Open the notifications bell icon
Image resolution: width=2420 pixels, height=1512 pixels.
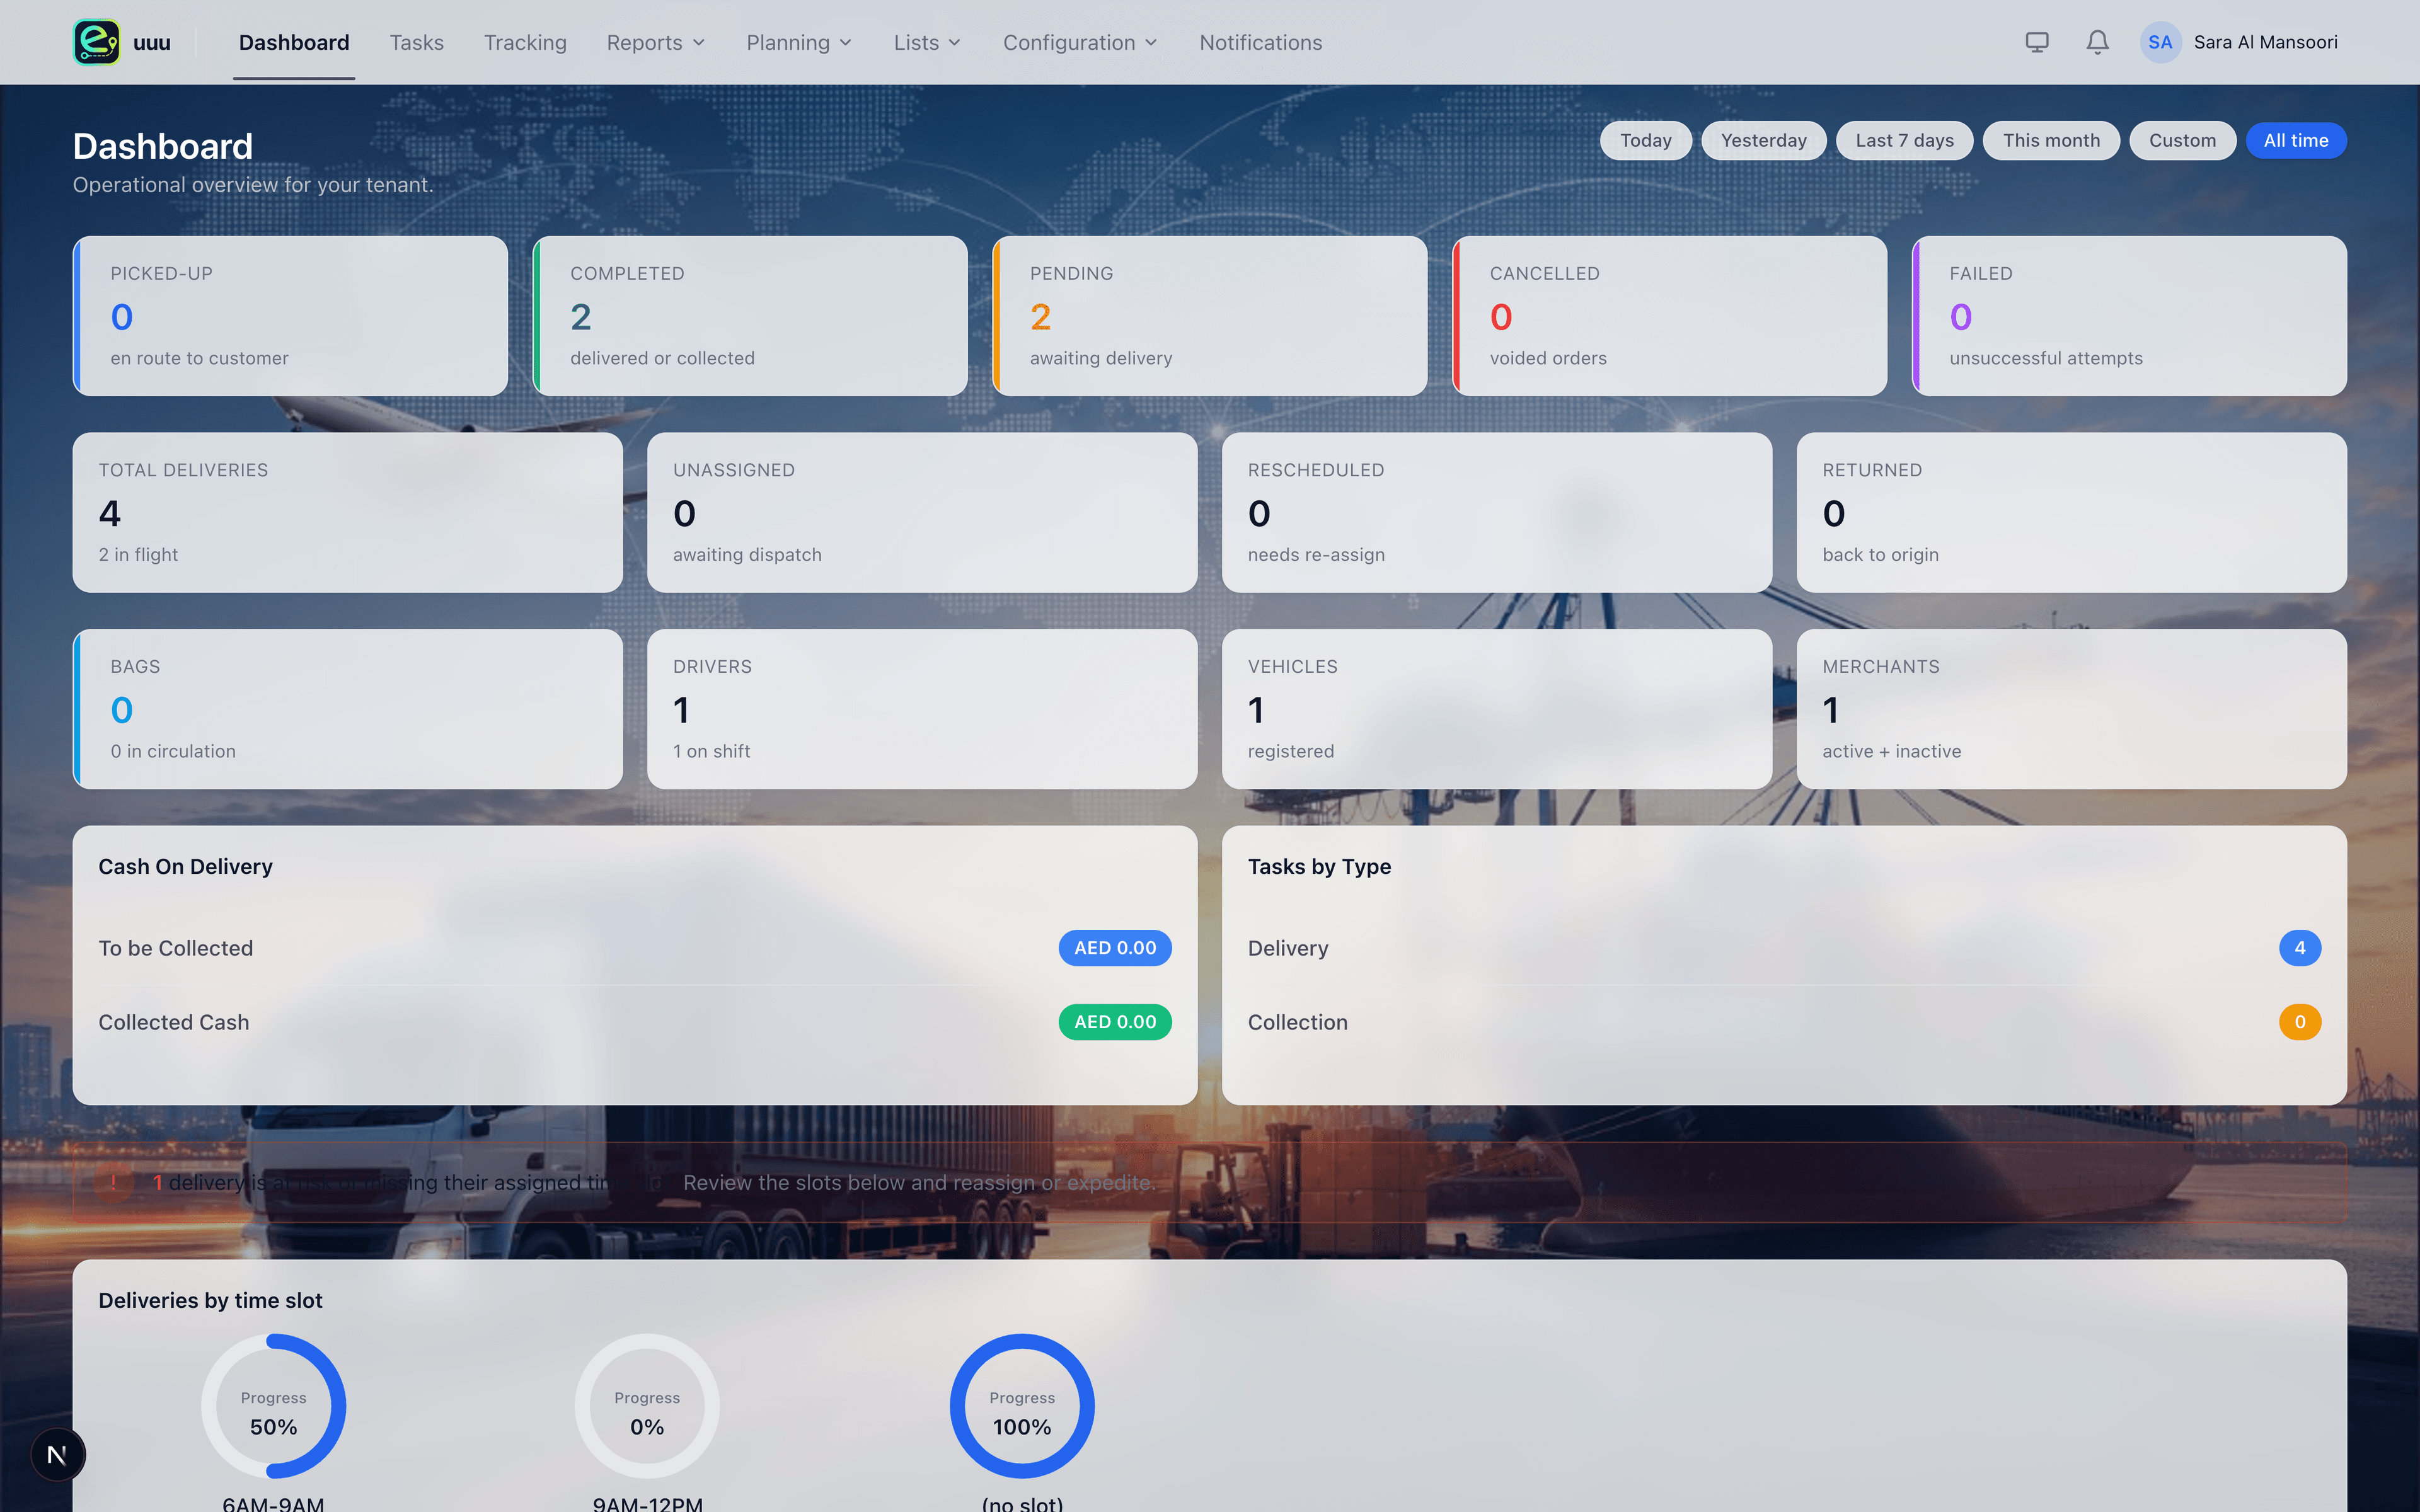click(2097, 42)
